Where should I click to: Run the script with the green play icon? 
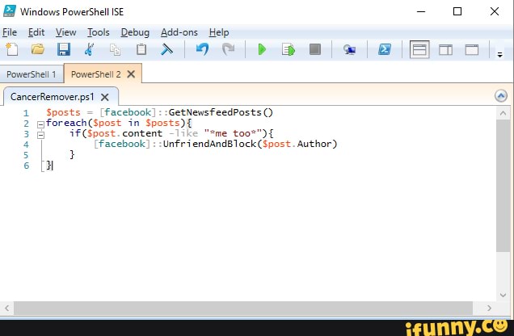coord(262,50)
